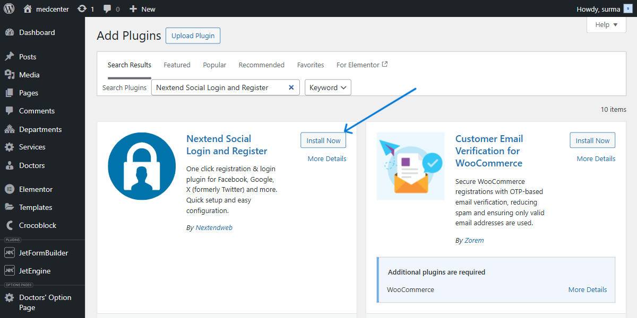Open the Nextend Social Login and Register title

227,145
